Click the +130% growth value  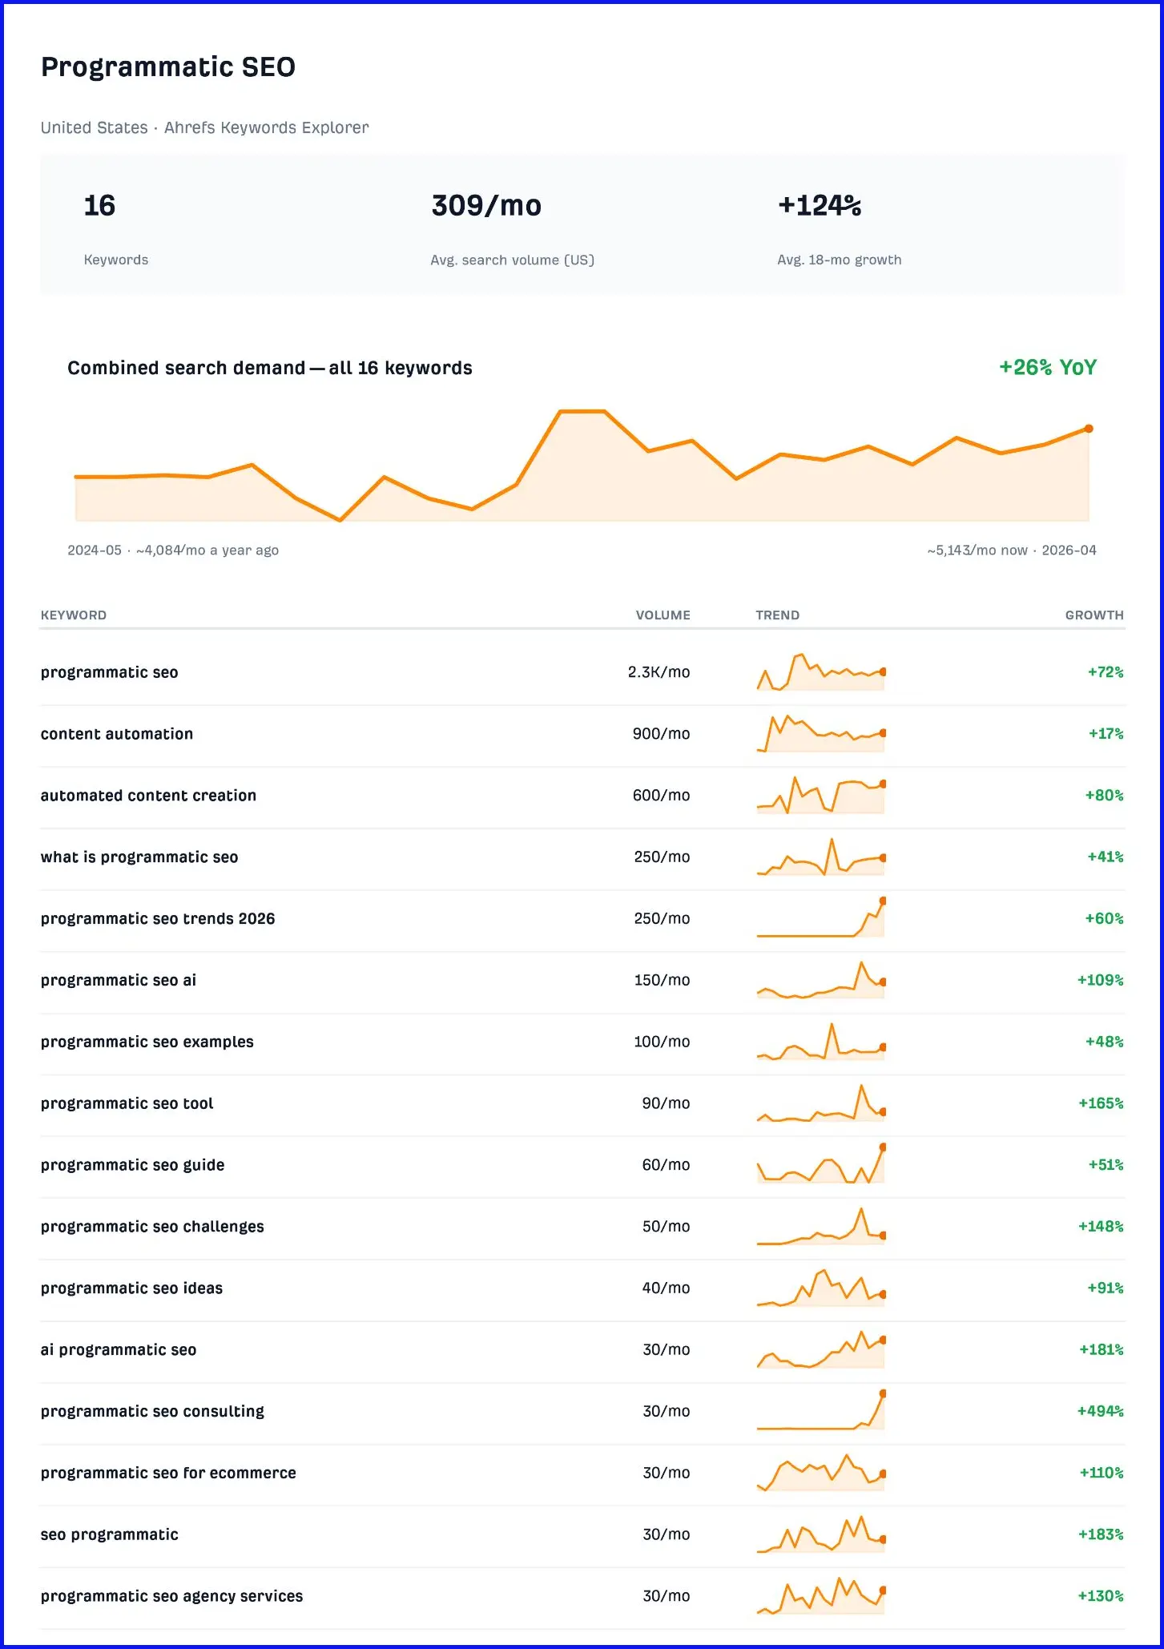tap(1101, 1596)
